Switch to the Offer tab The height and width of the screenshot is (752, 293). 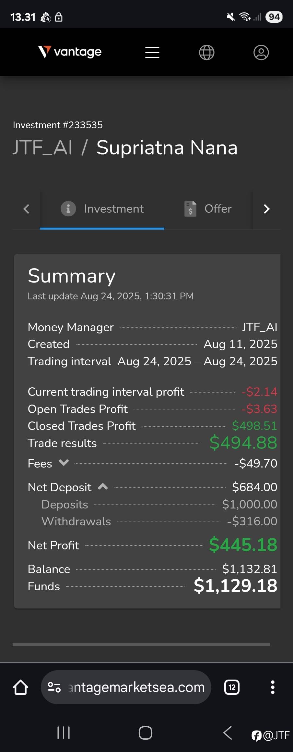tap(208, 209)
